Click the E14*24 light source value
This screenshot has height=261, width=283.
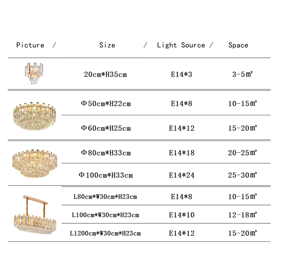(x=182, y=175)
